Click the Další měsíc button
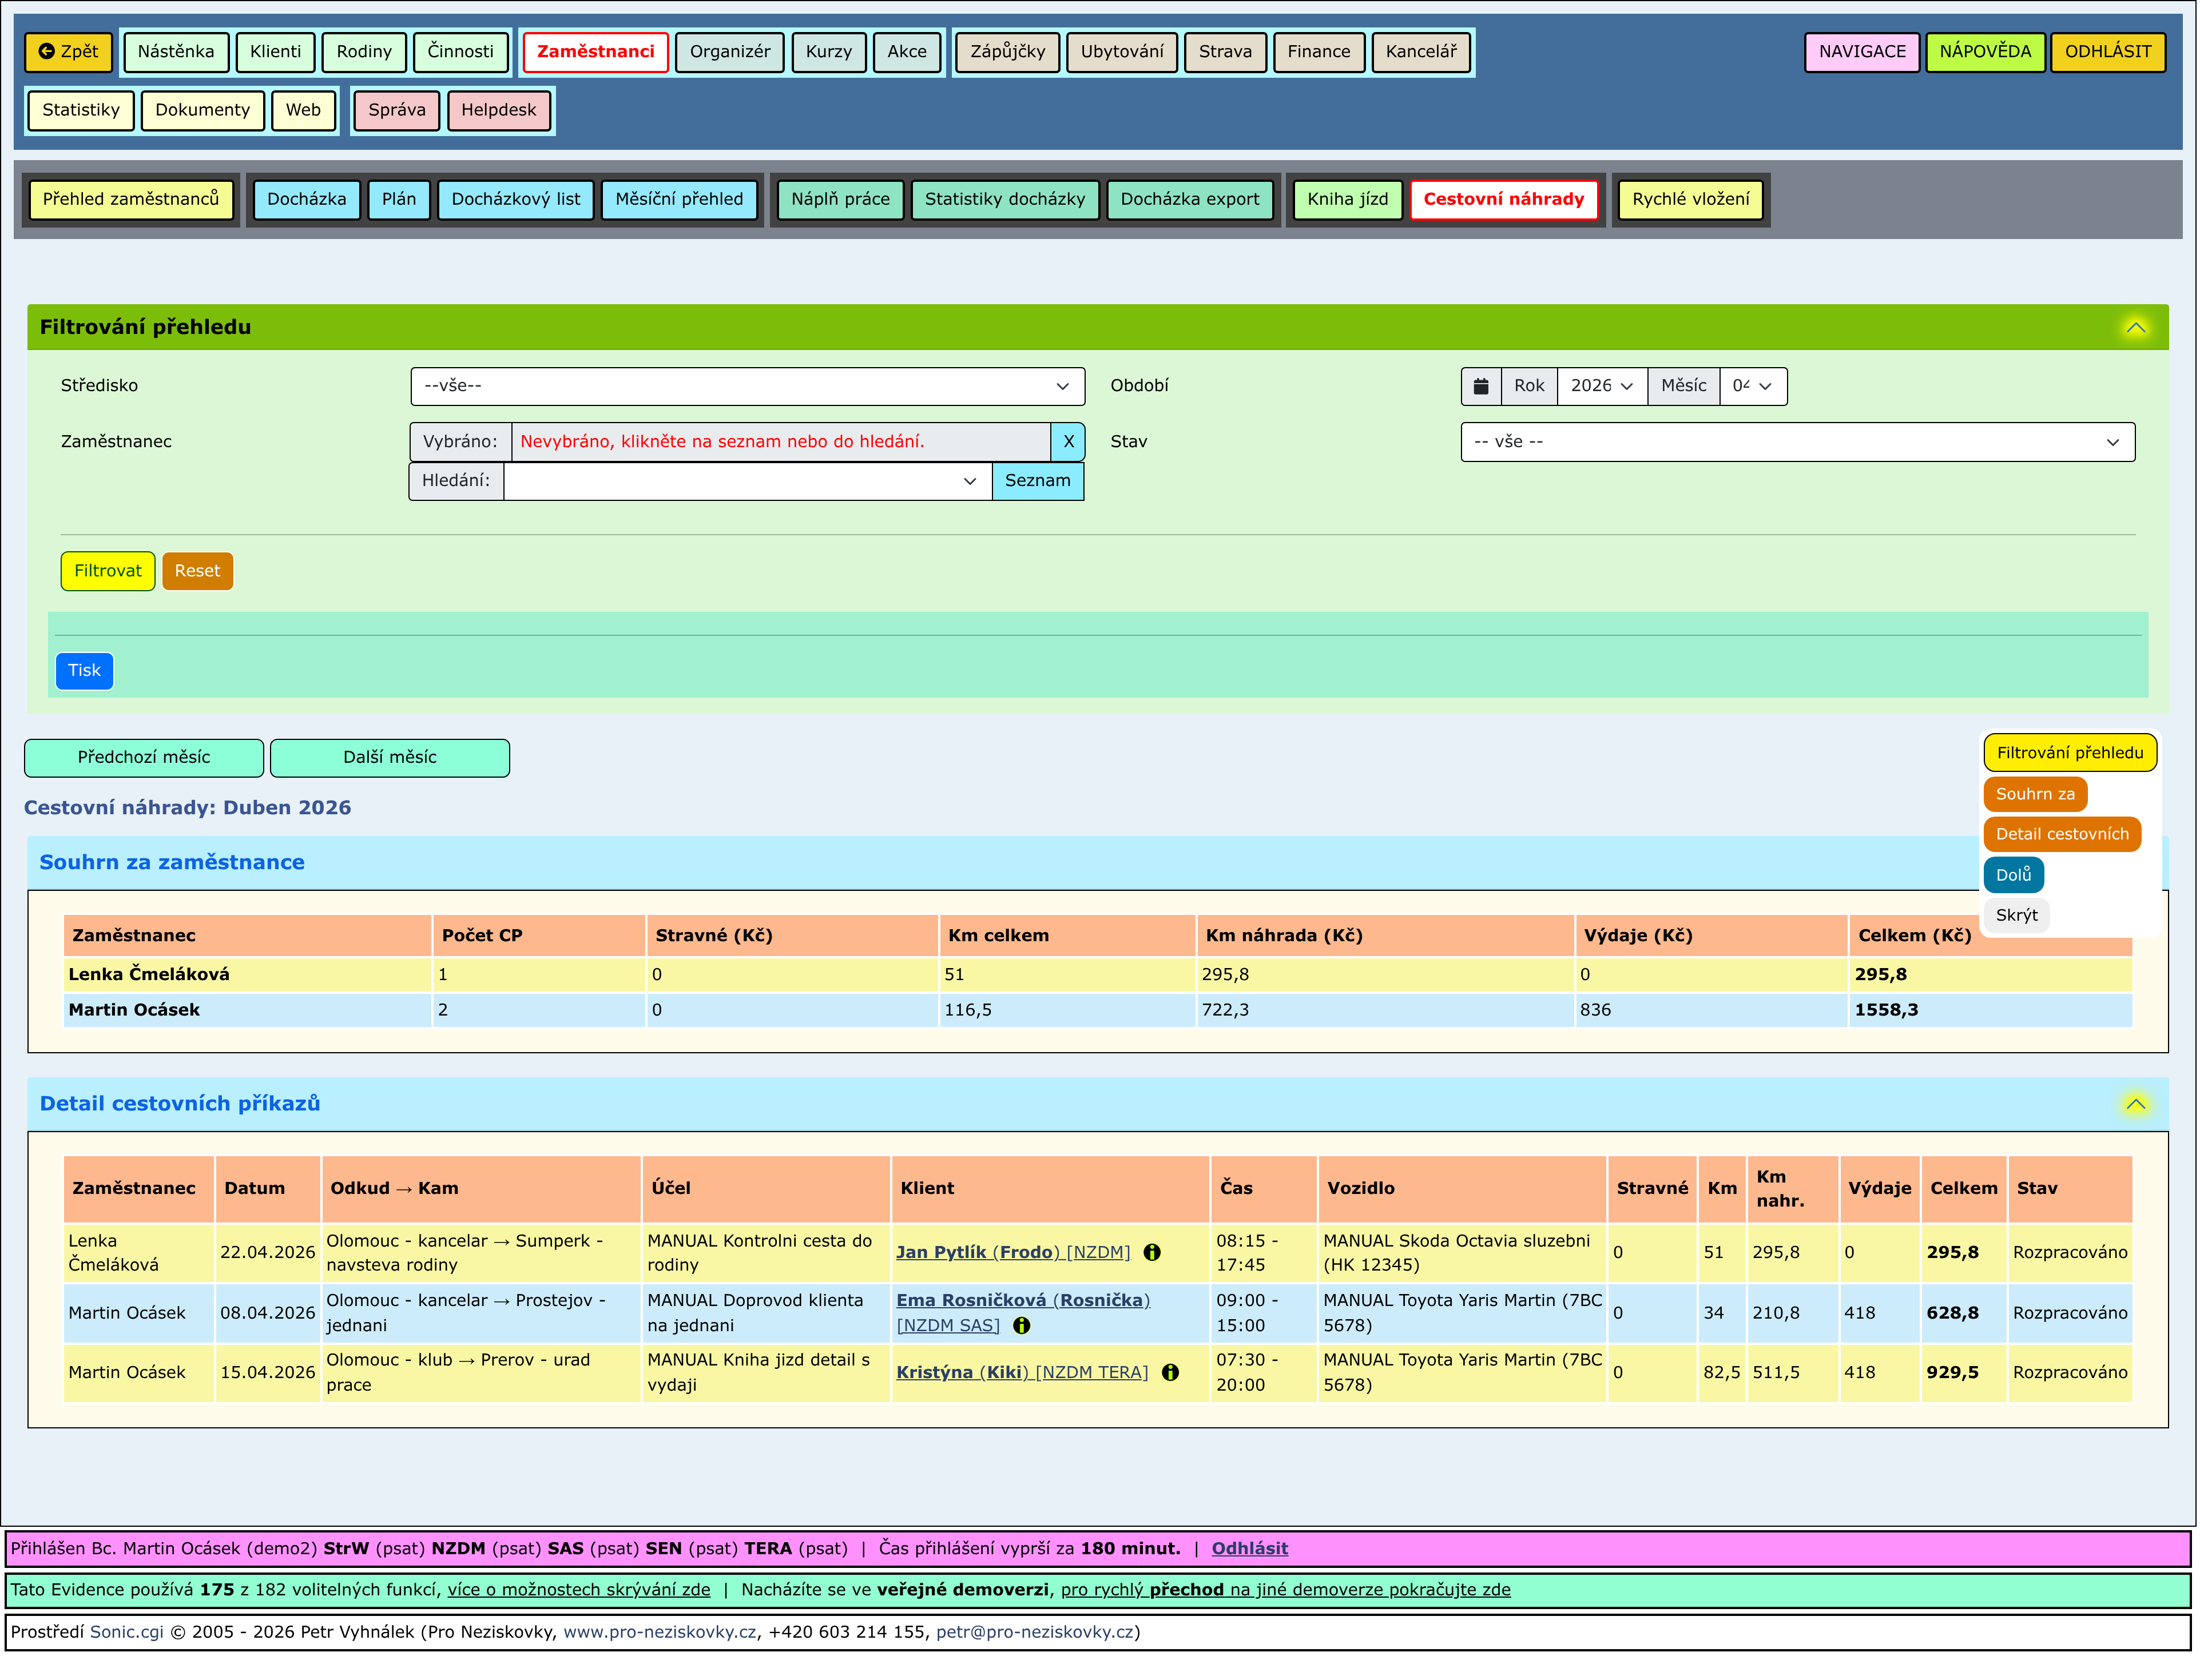The height and width of the screenshot is (1680, 2200). tap(390, 758)
